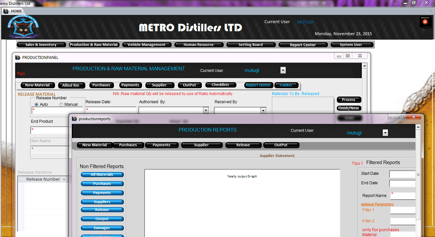Expand the Received By dropdown
The height and width of the screenshot is (237, 435).
263,110
